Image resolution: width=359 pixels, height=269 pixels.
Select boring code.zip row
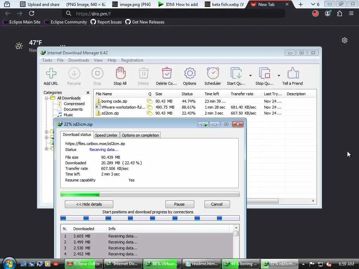(205, 101)
